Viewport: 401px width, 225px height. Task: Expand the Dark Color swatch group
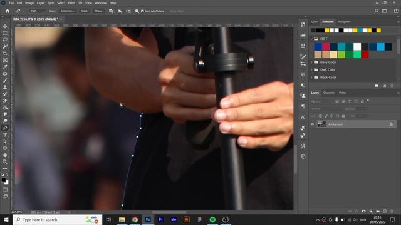(x=312, y=69)
